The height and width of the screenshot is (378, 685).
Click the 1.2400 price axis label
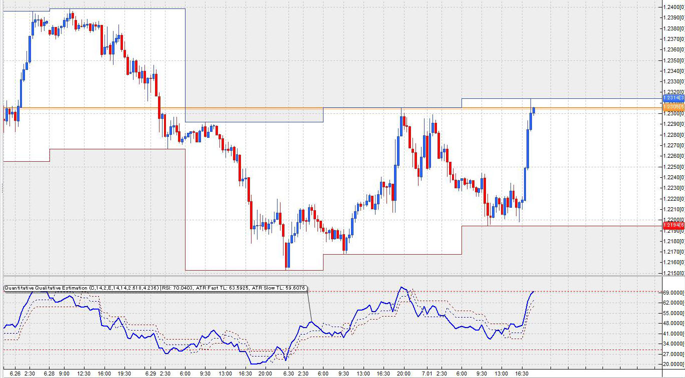point(674,7)
